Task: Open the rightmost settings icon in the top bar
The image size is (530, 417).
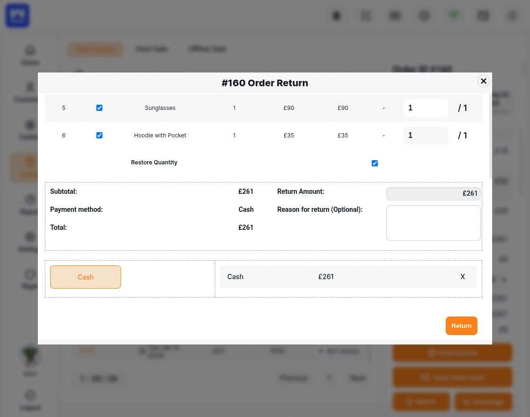Action: [x=512, y=16]
